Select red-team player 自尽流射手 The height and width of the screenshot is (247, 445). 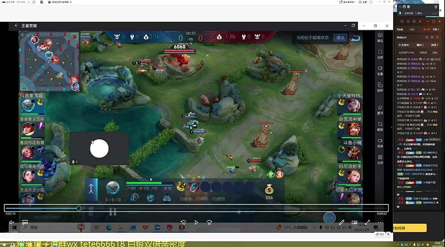(x=353, y=176)
